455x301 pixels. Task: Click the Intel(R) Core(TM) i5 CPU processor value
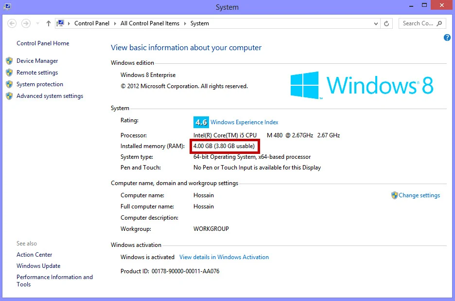point(266,135)
